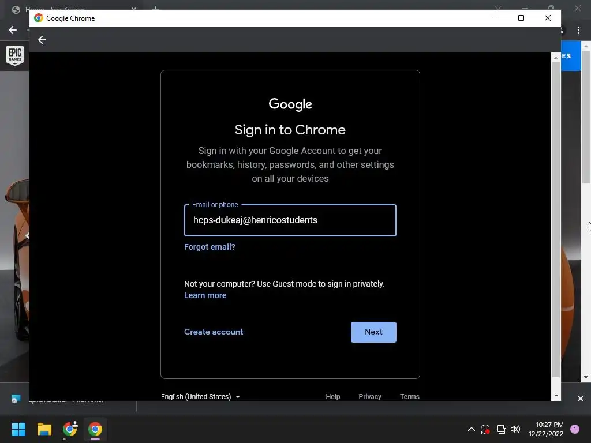The image size is (591, 443).
Task: Open the Learn more link
Action: (x=205, y=295)
